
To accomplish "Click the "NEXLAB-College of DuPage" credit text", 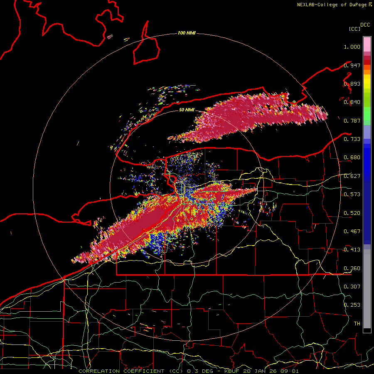I will (x=332, y=5).
